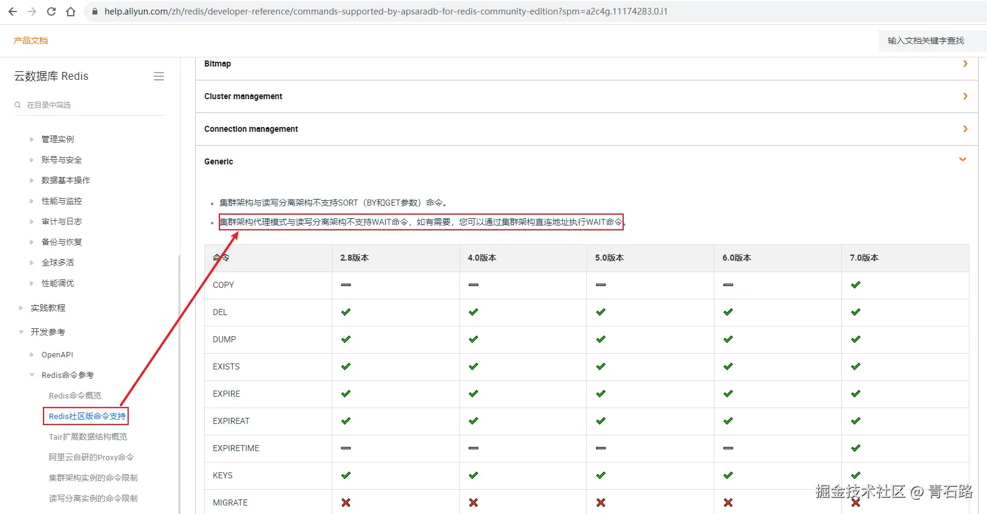The height and width of the screenshot is (514, 987).
Task: Collapse the Redis命令参考 node
Action: [x=31, y=375]
